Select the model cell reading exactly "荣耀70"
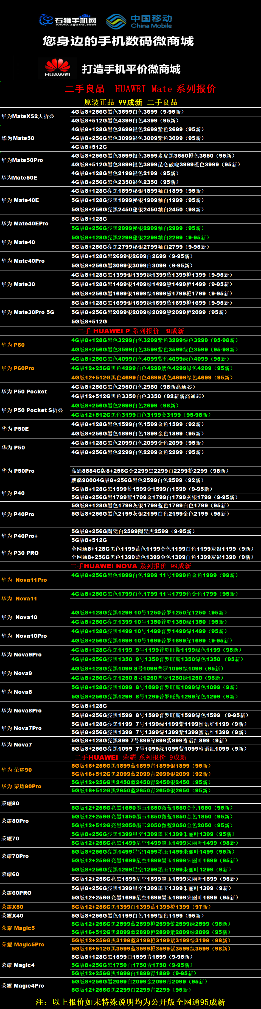 pos(35,838)
